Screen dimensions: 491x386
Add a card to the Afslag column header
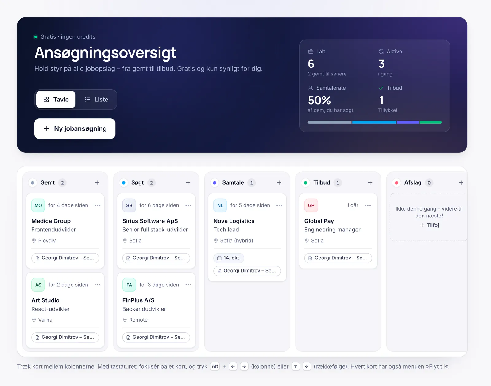tap(461, 183)
